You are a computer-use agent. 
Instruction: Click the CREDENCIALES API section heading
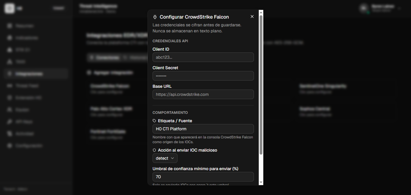(170, 41)
